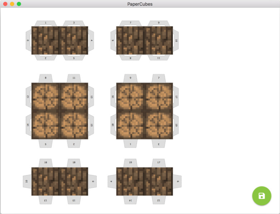
Task: Close the PaperCubes window with the red button
Action: (x=5, y=4)
